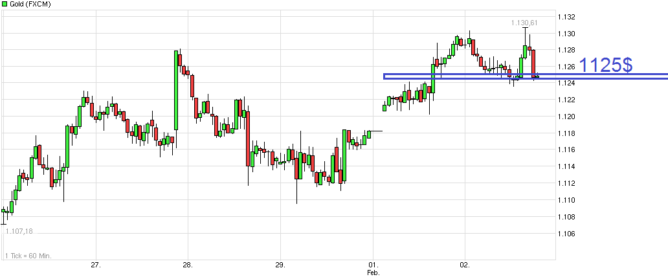This screenshot has width=668, height=279.
Task: Click the tall green candle before the 28. gridline
Action: pos(176,91)
